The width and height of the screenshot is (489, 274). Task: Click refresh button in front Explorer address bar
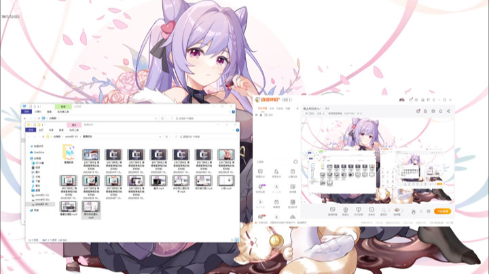pyautogui.click(x=167, y=137)
